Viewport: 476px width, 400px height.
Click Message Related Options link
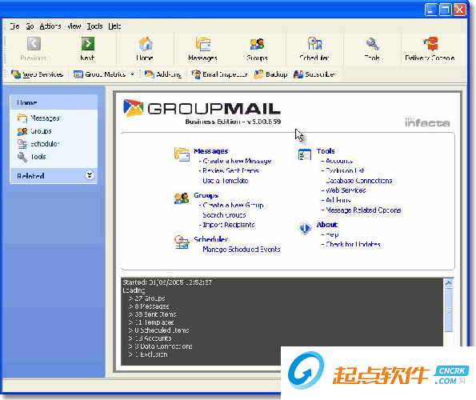point(363,210)
